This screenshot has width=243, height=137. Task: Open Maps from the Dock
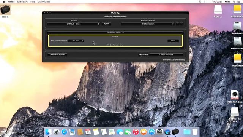point(112,132)
